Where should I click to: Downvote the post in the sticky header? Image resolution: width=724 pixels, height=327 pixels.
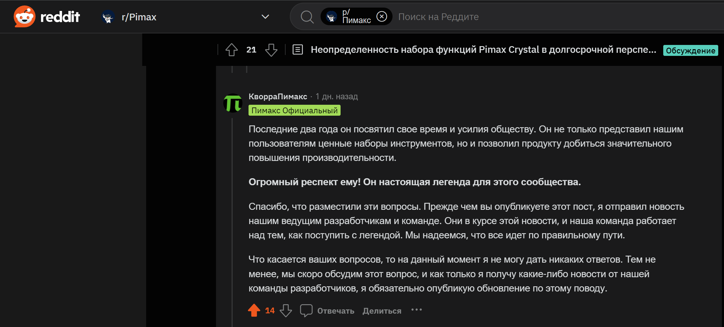tap(271, 50)
